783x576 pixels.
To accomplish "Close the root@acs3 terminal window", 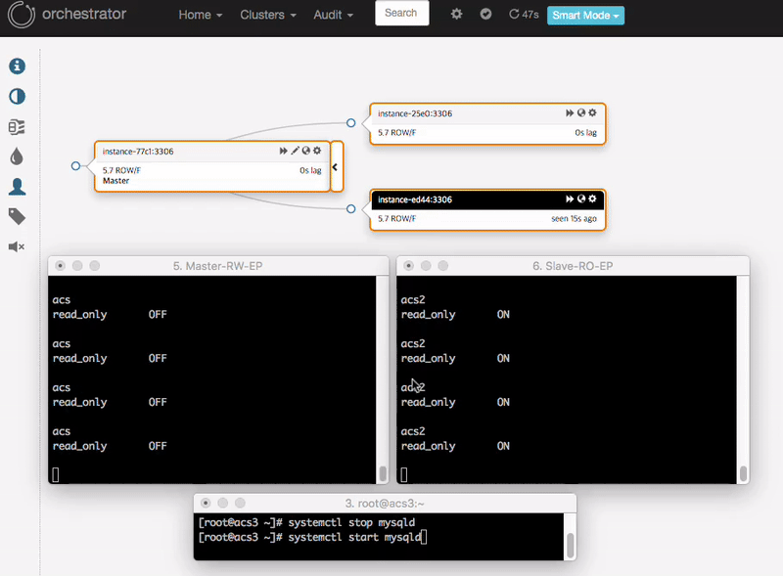I will [206, 503].
